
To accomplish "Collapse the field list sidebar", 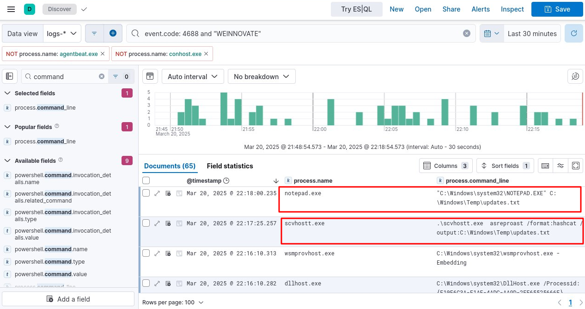I will point(10,76).
